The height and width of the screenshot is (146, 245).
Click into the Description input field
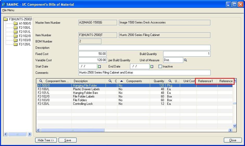pos(144,47)
